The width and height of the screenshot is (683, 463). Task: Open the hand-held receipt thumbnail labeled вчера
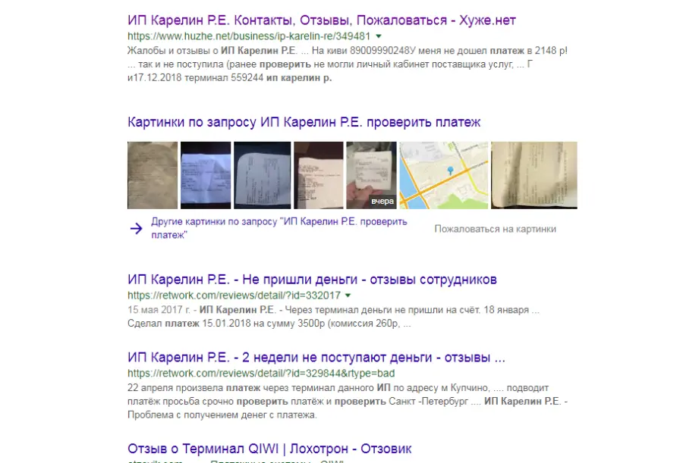[x=371, y=175]
